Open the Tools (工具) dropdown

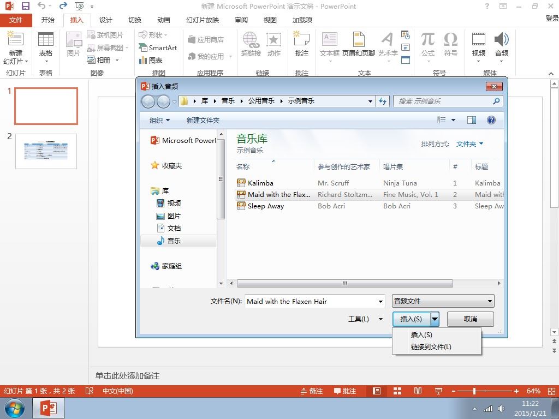(365, 319)
